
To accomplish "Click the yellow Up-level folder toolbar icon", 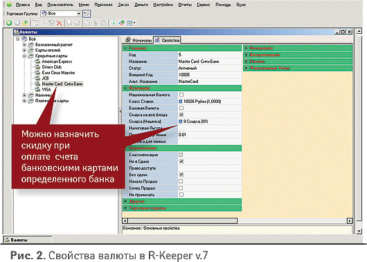I will (x=26, y=23).
